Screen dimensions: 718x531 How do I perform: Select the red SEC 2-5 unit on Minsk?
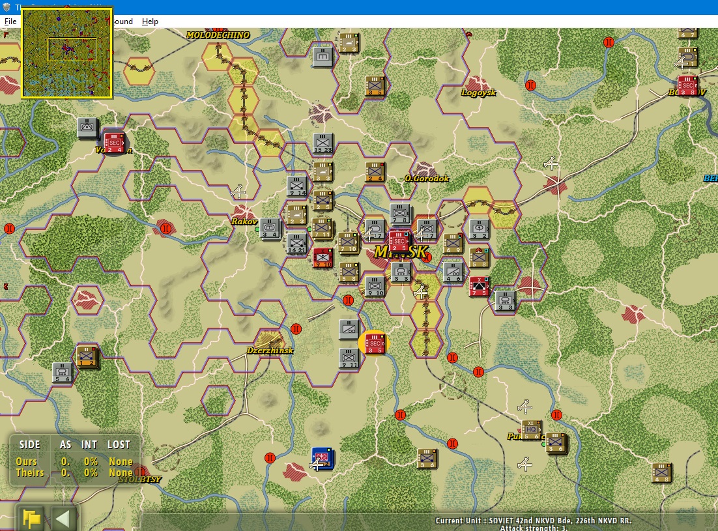399,241
